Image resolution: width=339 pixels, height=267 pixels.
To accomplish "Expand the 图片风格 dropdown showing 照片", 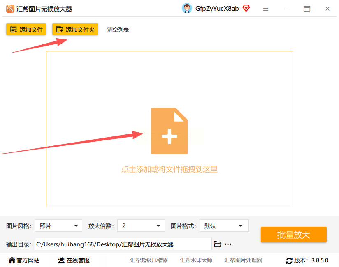I will (58, 226).
